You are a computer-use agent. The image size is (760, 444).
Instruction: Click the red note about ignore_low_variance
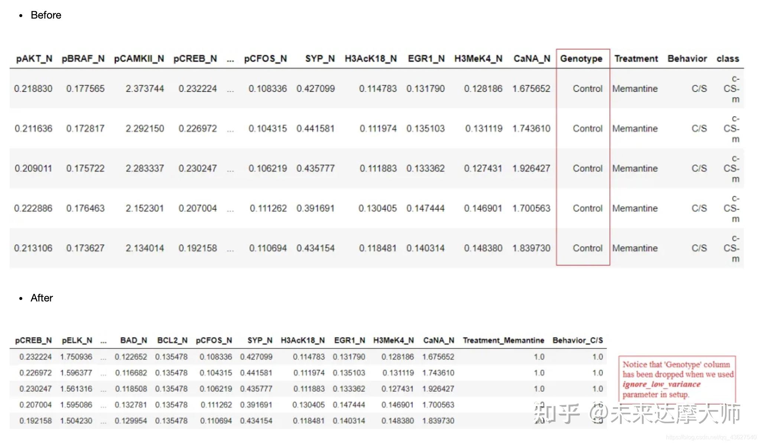[677, 379]
